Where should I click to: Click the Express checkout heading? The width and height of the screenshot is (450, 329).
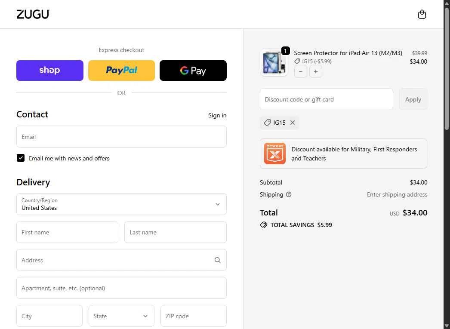coord(121,50)
